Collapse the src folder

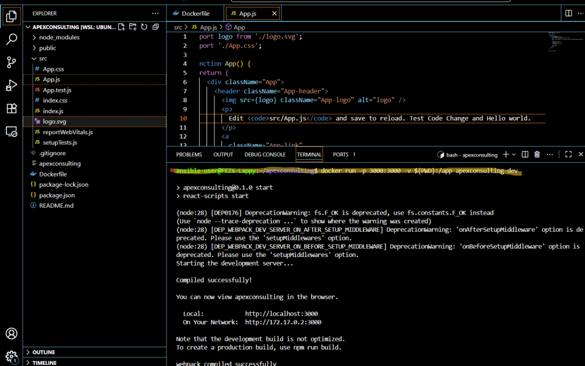[x=43, y=58]
